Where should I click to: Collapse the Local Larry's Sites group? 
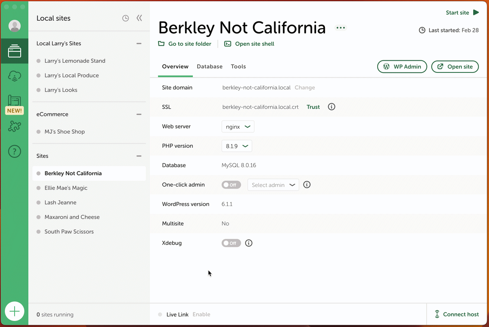[139, 44]
